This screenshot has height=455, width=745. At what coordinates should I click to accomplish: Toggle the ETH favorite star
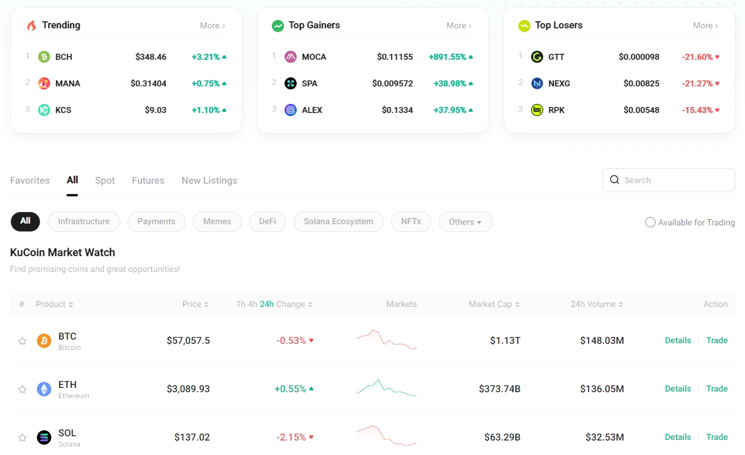tap(22, 389)
